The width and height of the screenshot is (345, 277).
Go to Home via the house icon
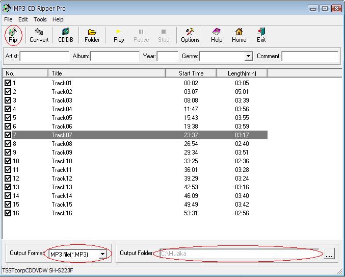click(x=239, y=36)
